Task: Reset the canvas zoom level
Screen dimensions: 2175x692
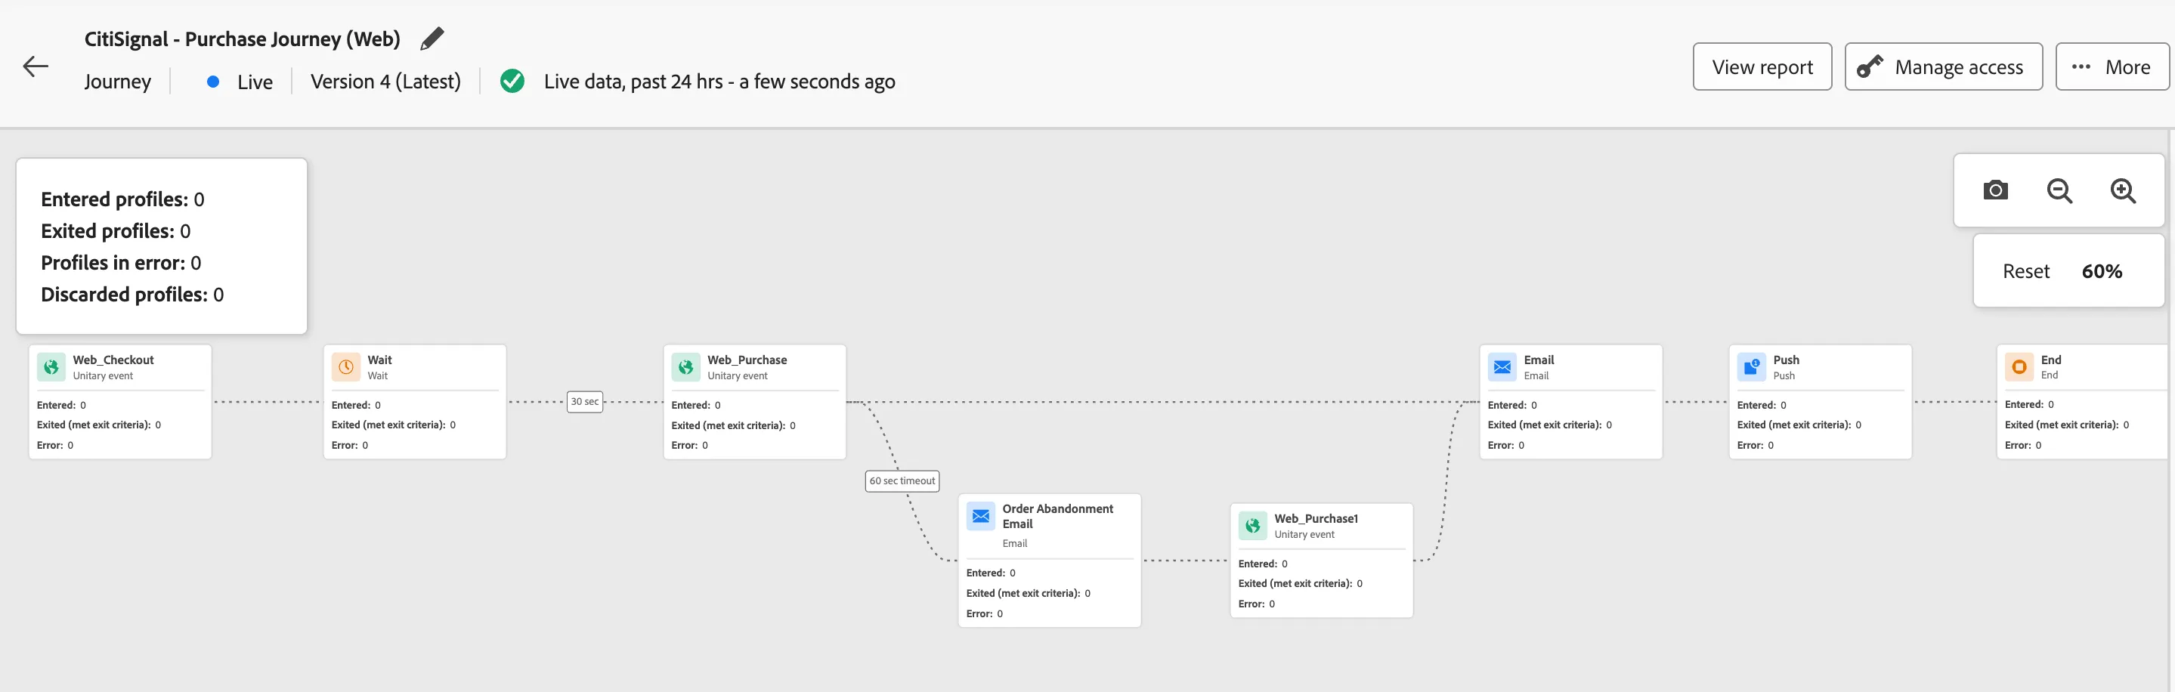Action: 2025,271
